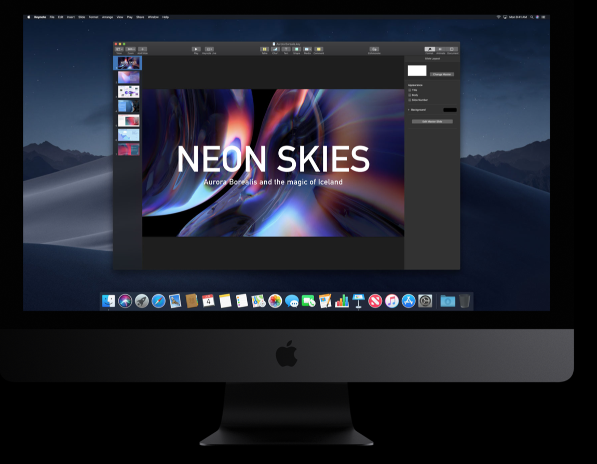Open Maps from the Dock
The image size is (597, 464).
coord(259,301)
